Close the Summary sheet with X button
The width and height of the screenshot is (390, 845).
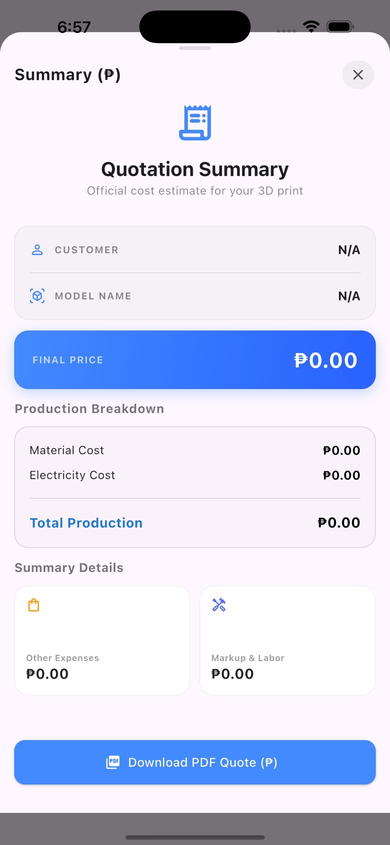point(358,75)
